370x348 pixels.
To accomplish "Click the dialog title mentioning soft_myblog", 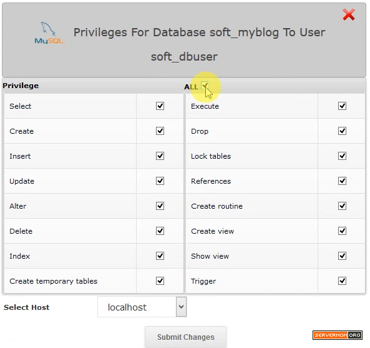I will pyautogui.click(x=200, y=44).
